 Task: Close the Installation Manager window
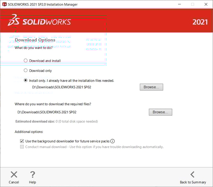206,4
